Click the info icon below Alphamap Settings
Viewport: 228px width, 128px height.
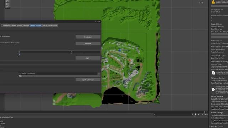click(213, 90)
